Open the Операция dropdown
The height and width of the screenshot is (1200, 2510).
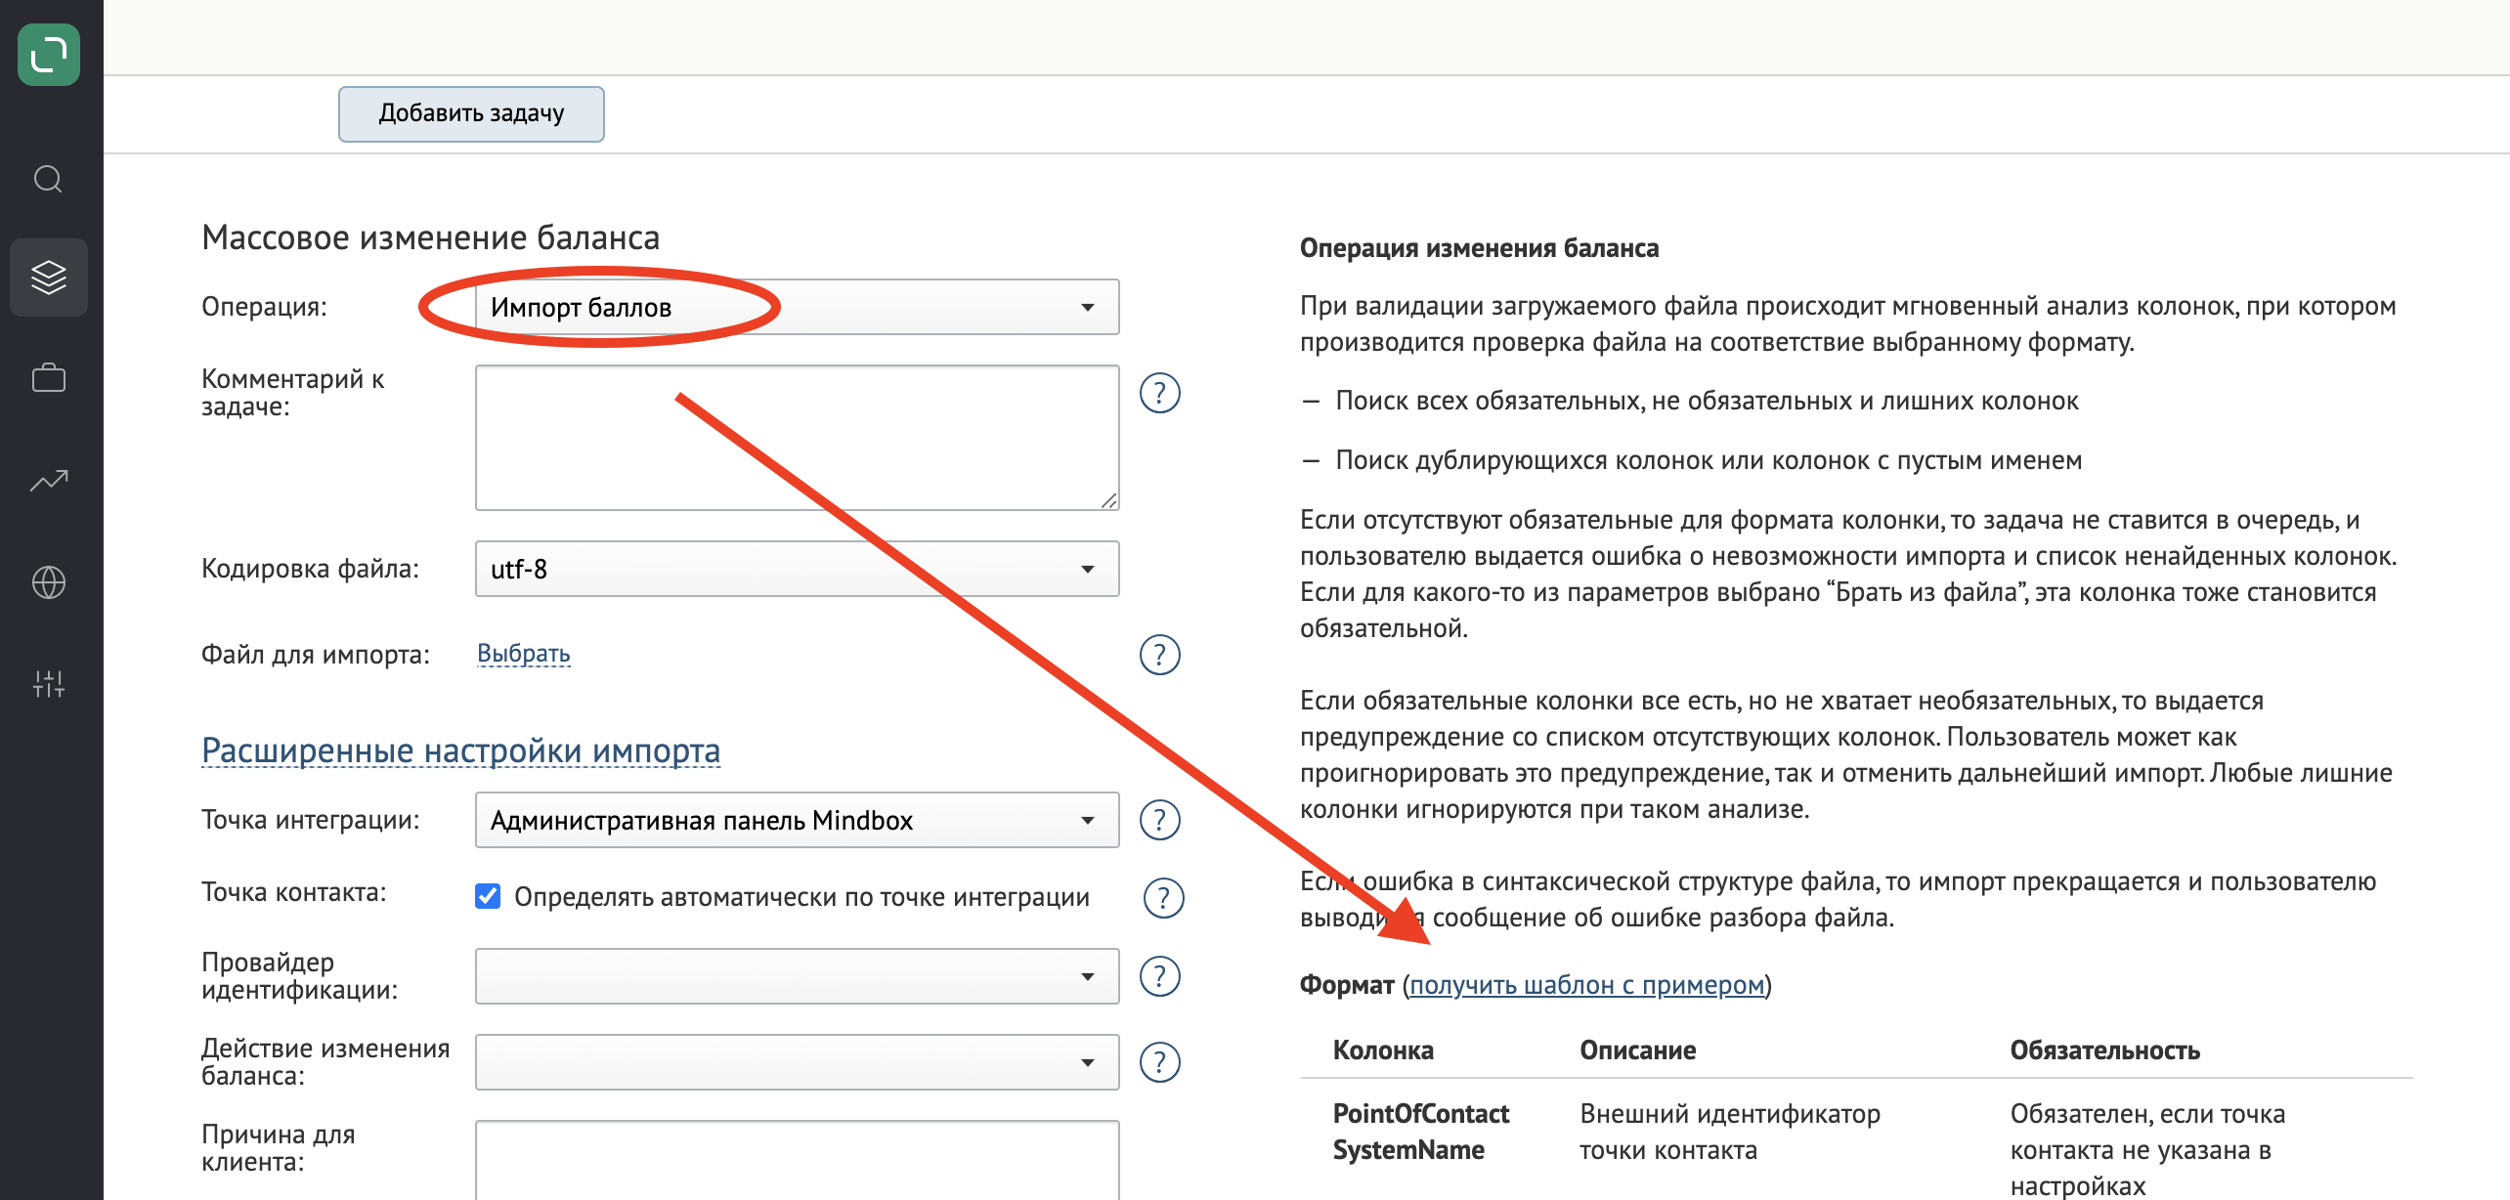797,307
